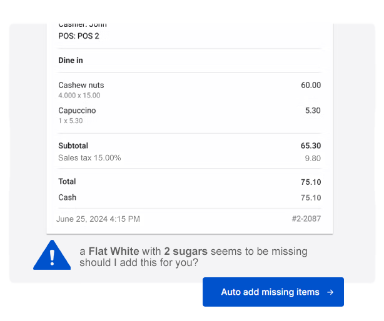This screenshot has width=384, height=321.
Task: Select the Cashew nuts line item
Action: [81, 85]
